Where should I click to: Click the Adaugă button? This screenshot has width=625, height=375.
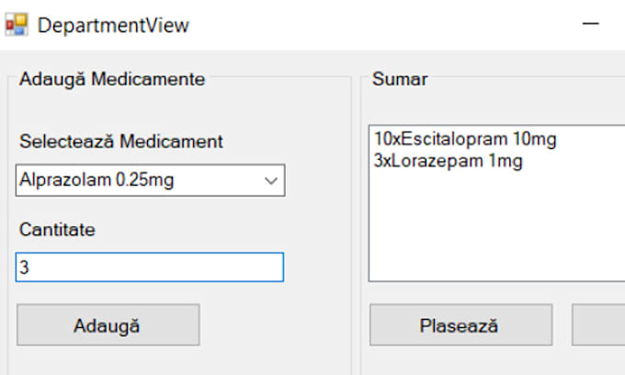pos(108,324)
